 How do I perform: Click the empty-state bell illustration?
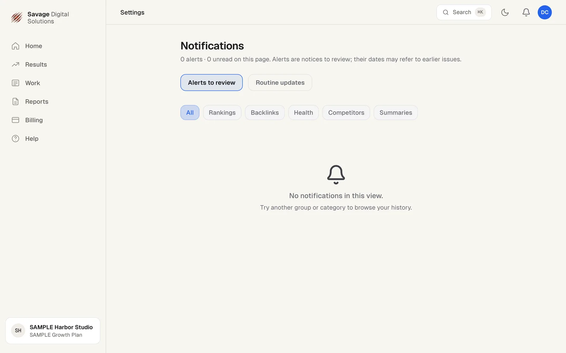coord(336,174)
